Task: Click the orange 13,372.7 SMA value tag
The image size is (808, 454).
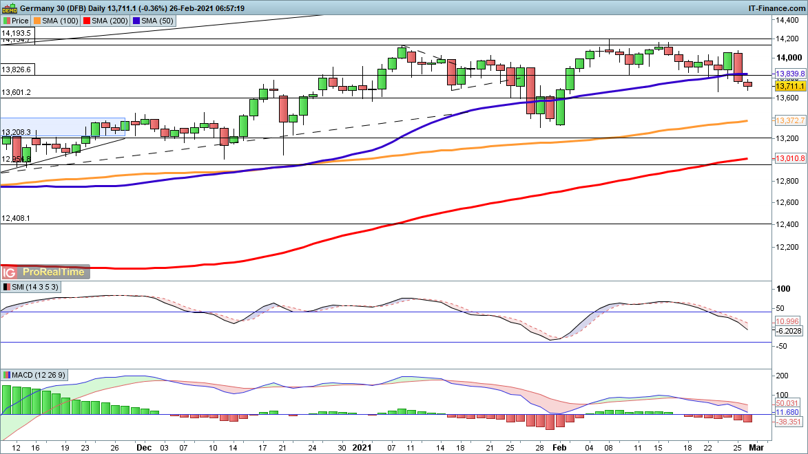Action: [790, 120]
